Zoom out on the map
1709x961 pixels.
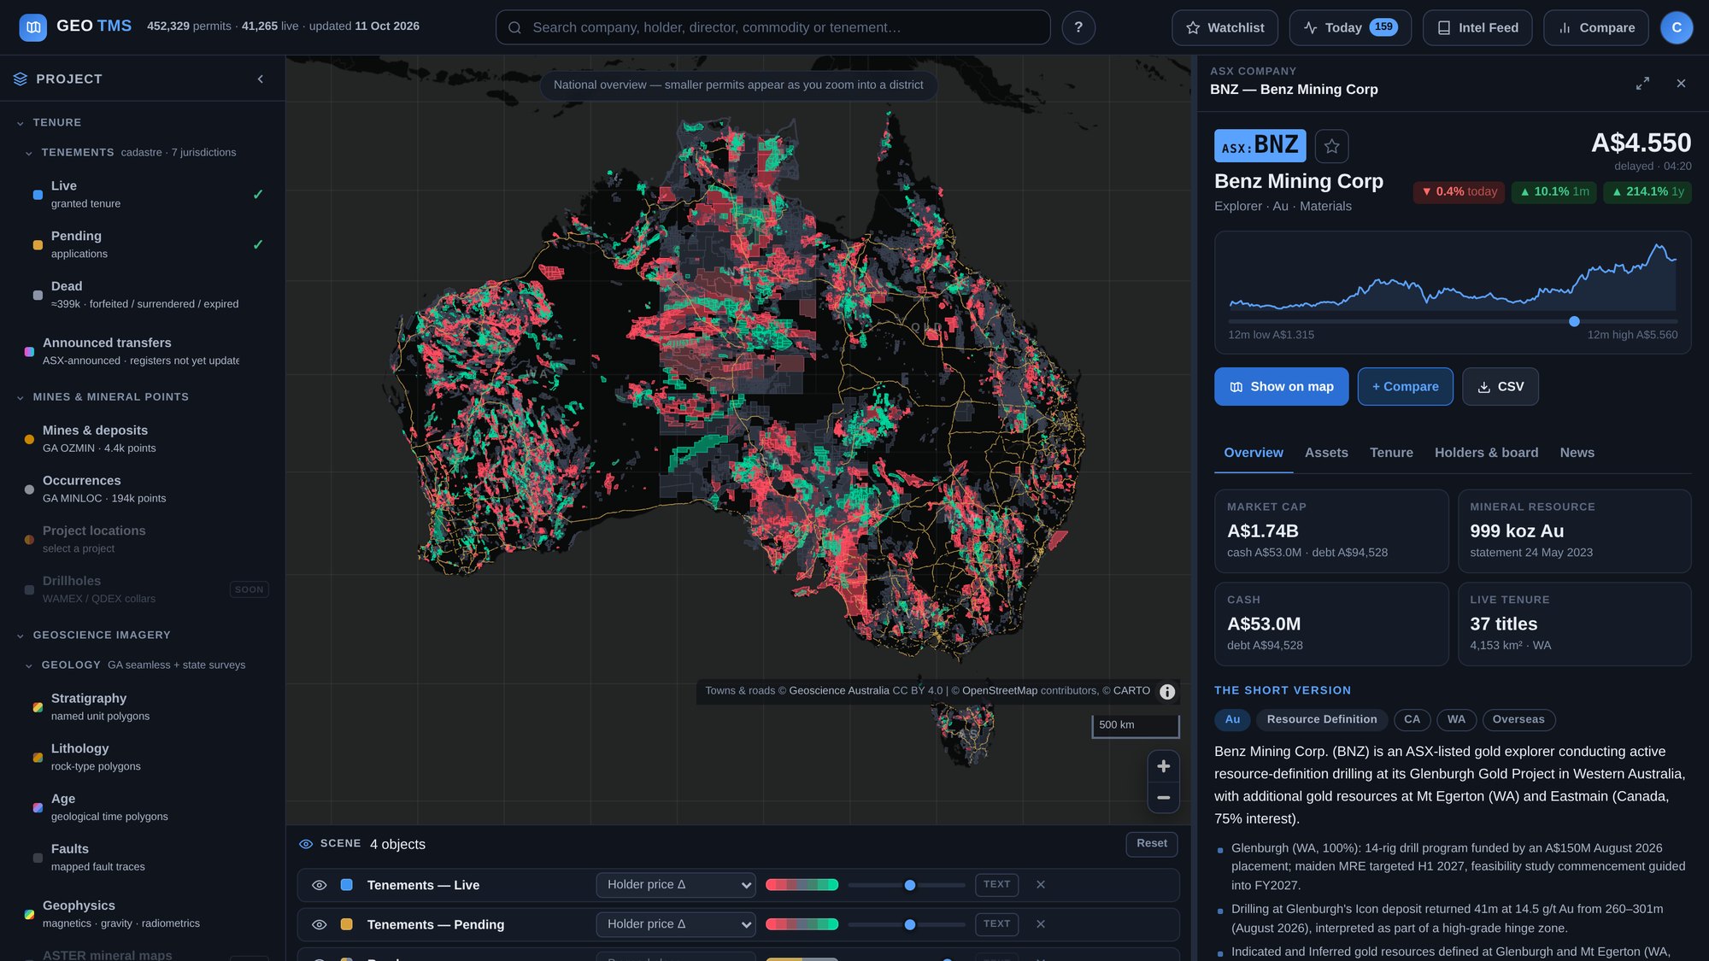click(x=1163, y=797)
